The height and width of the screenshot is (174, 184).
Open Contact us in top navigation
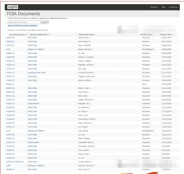(x=173, y=7)
